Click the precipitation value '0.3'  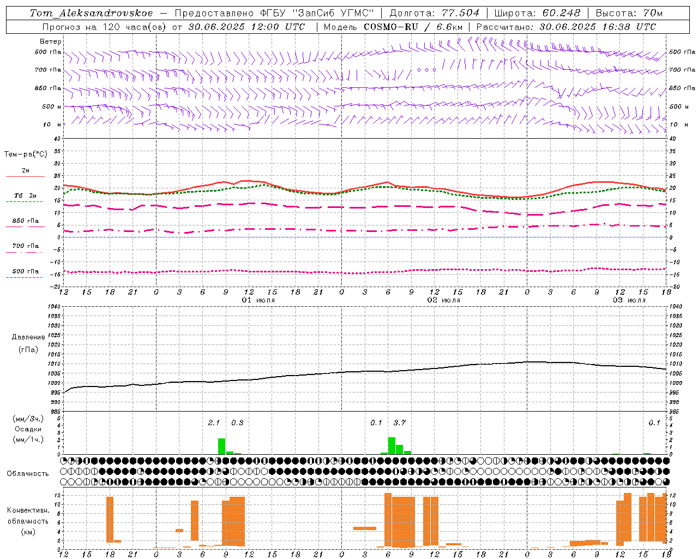tap(237, 423)
